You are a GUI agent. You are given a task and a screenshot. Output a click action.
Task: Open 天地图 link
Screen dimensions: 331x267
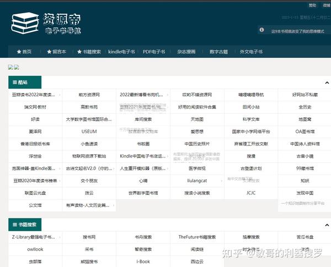coord(197,119)
